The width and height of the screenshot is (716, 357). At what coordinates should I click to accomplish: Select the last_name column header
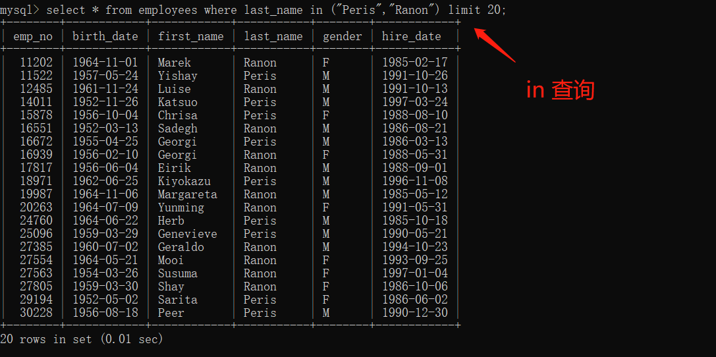click(x=273, y=36)
